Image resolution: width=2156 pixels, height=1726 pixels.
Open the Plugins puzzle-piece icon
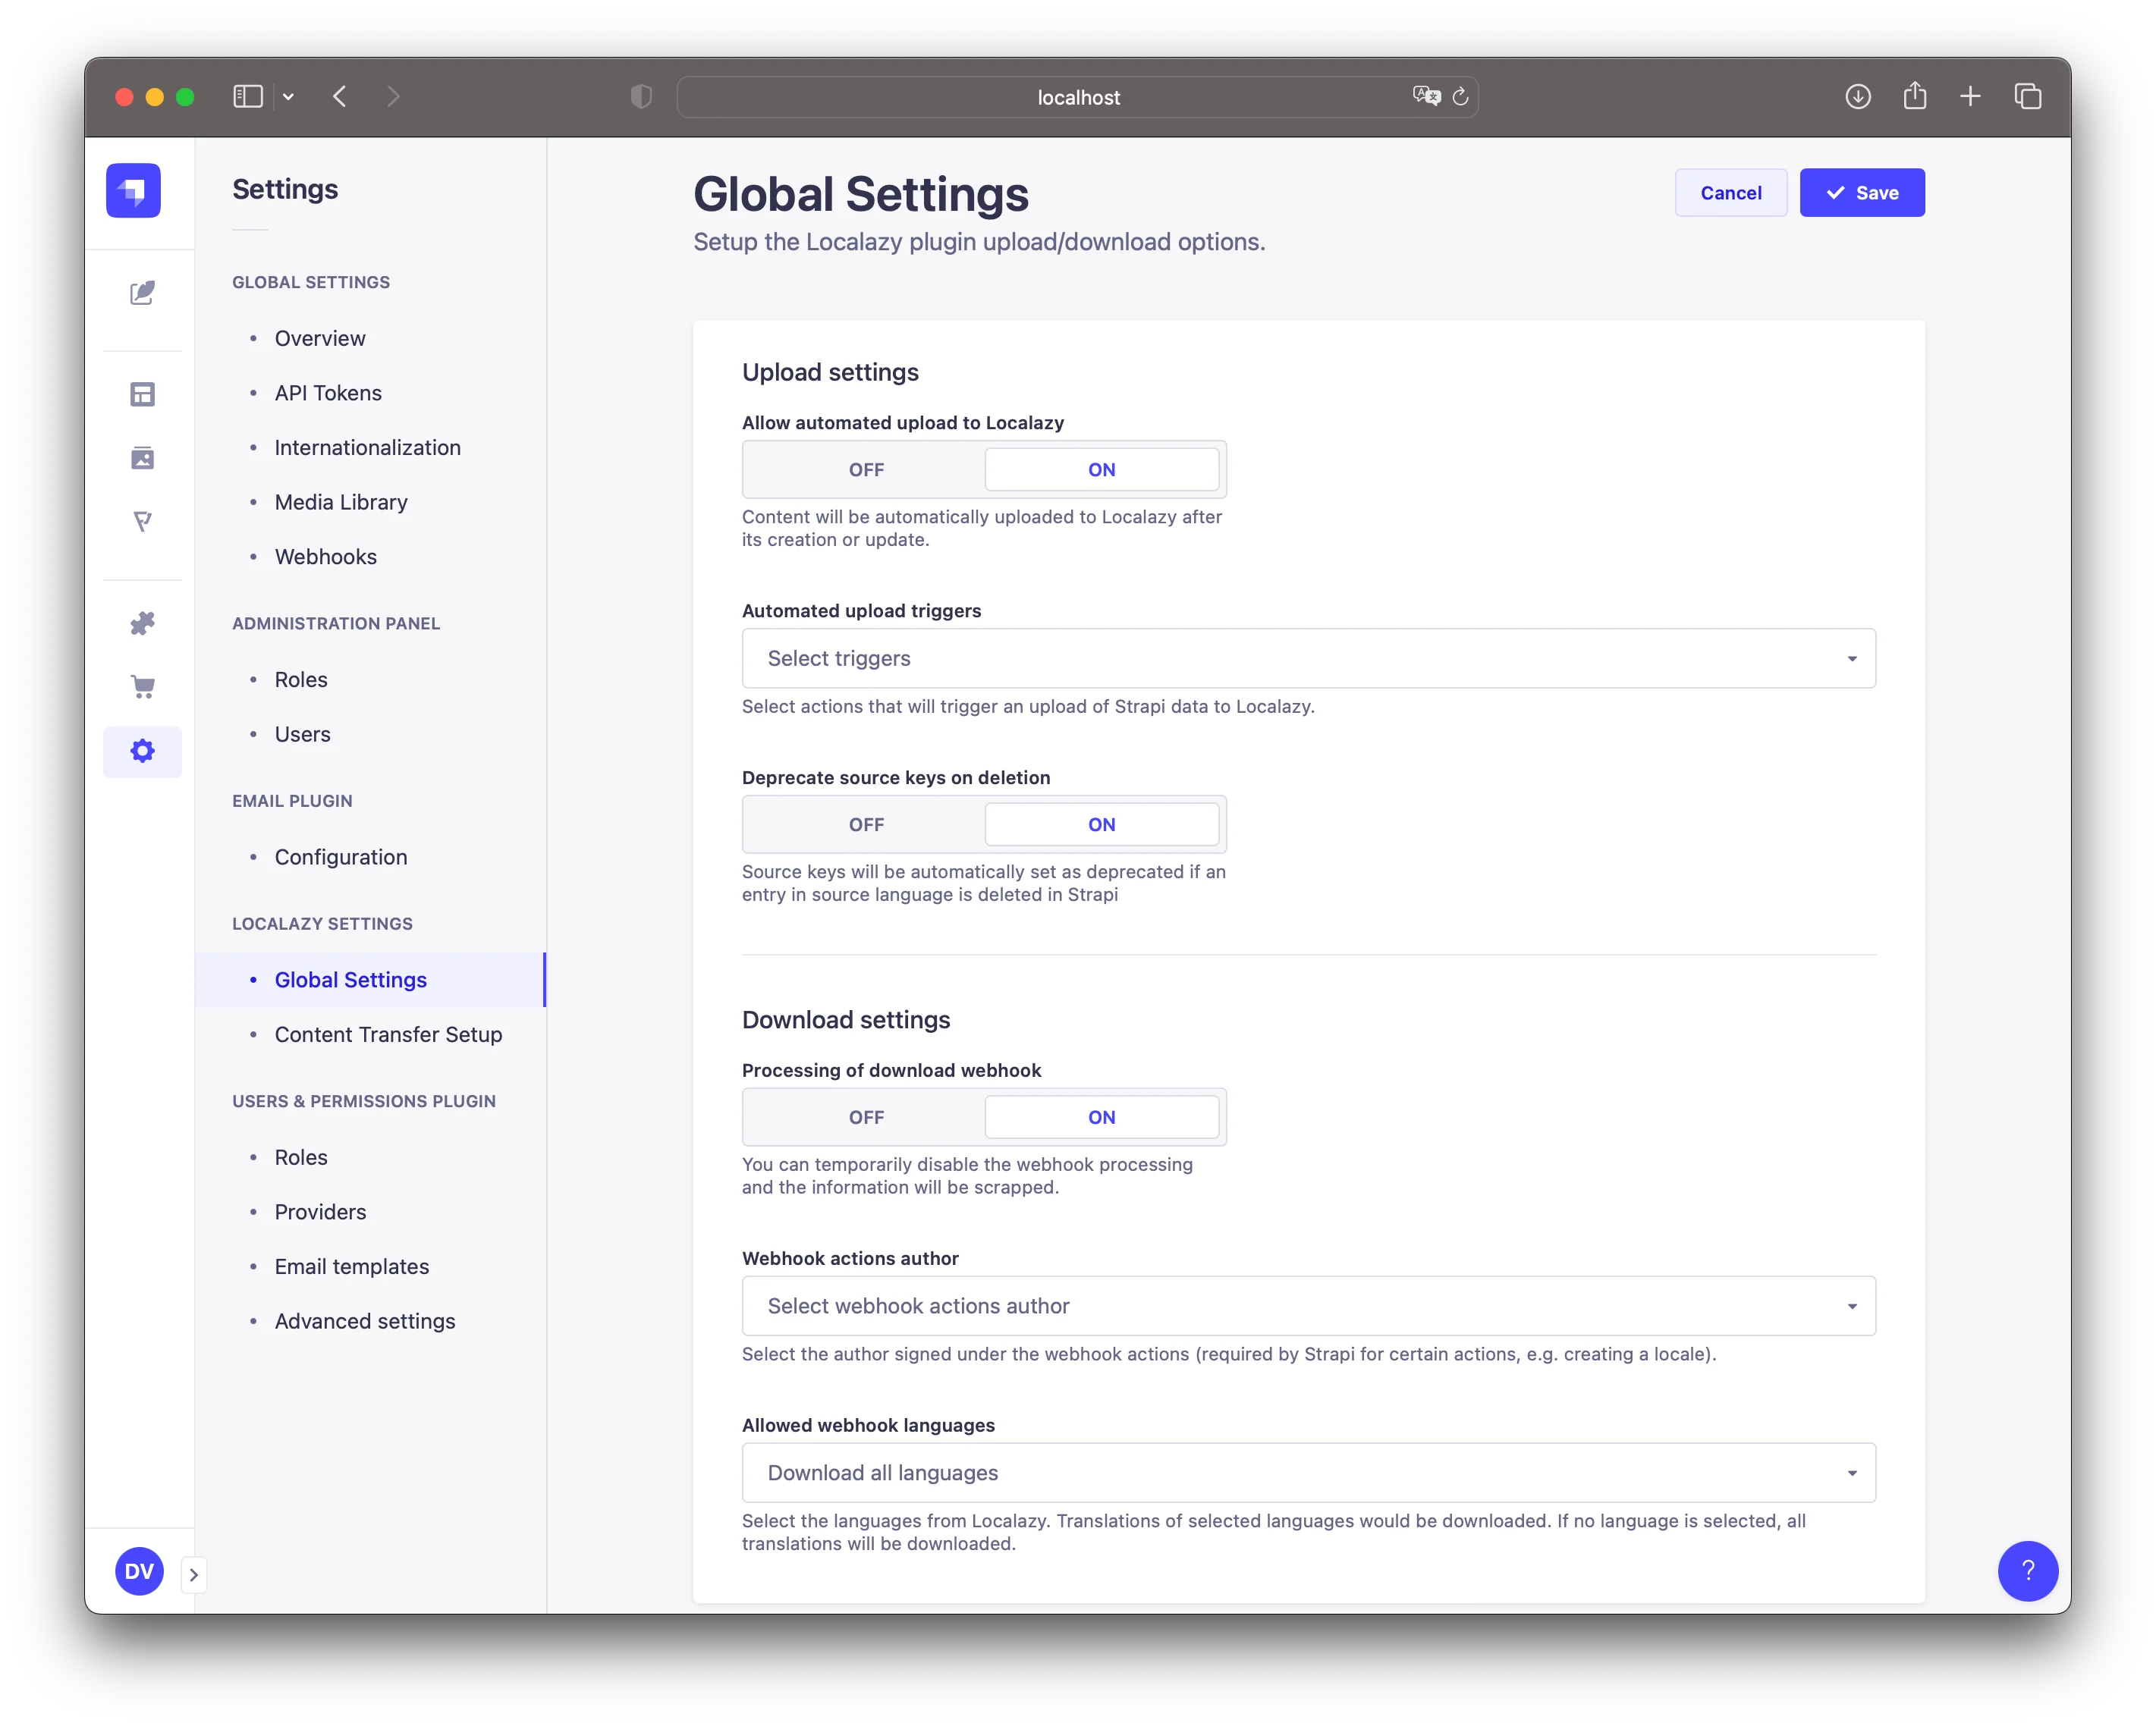pos(143,623)
